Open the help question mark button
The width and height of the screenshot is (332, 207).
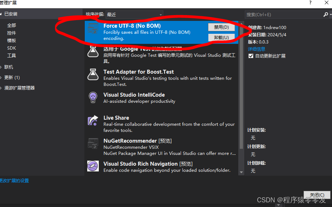coord(310,3)
